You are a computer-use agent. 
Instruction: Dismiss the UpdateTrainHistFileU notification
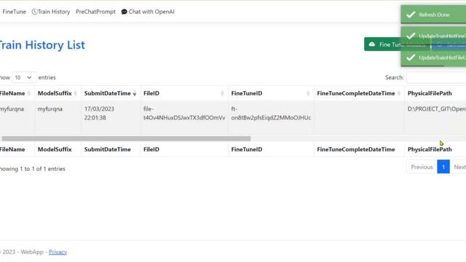[433, 57]
